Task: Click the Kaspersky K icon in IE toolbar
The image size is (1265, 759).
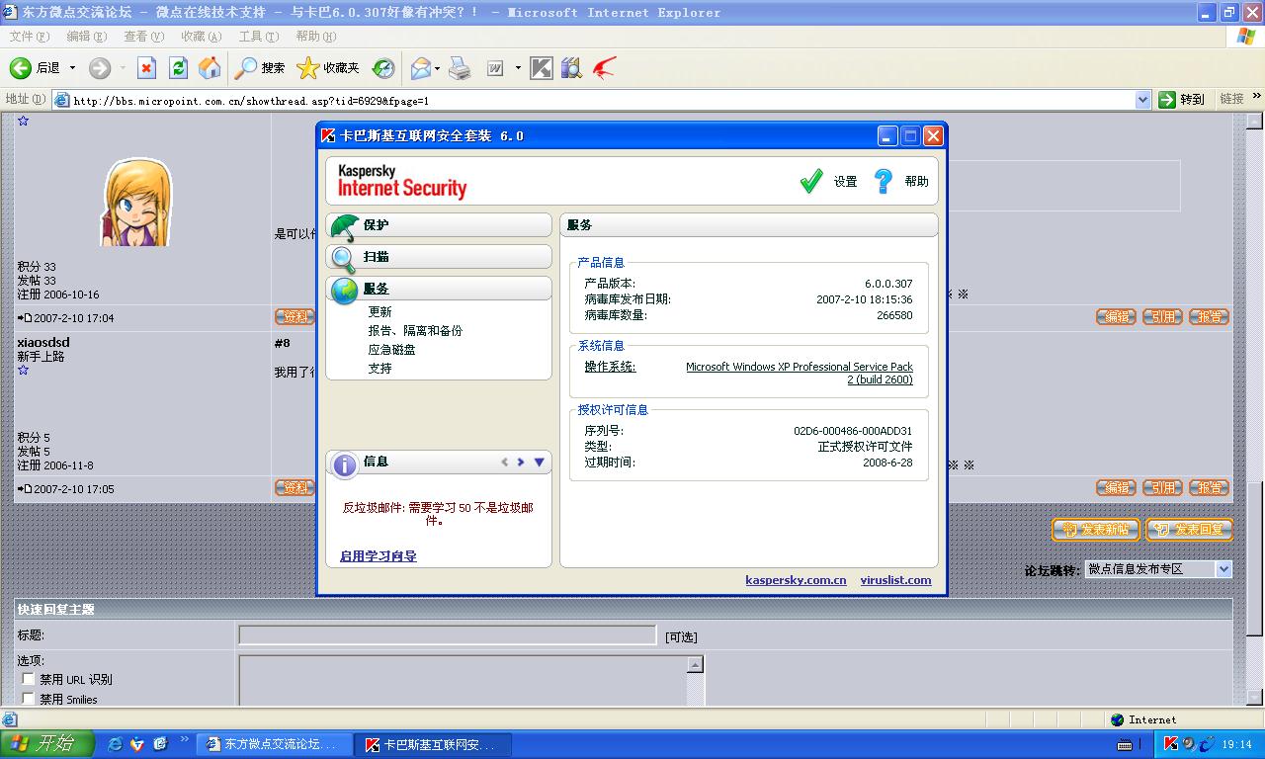Action: (542, 67)
